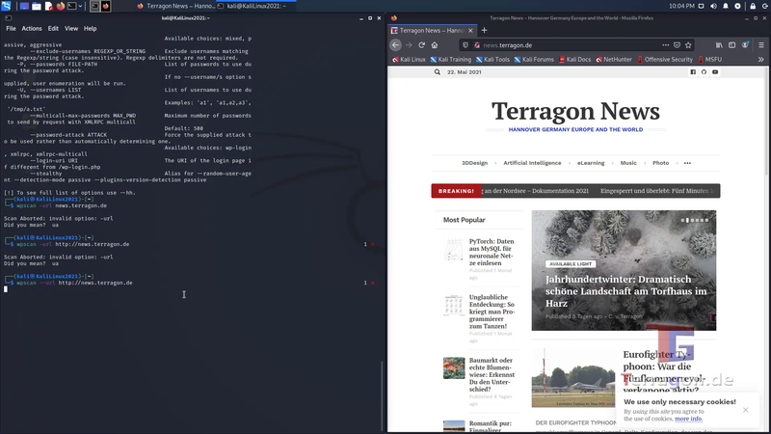Click the show desktop panel icon
Viewport: 771px width, 434px height.
tap(24, 6)
